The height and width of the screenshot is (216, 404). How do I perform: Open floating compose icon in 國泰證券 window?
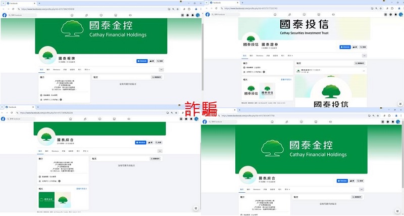(x=400, y=104)
